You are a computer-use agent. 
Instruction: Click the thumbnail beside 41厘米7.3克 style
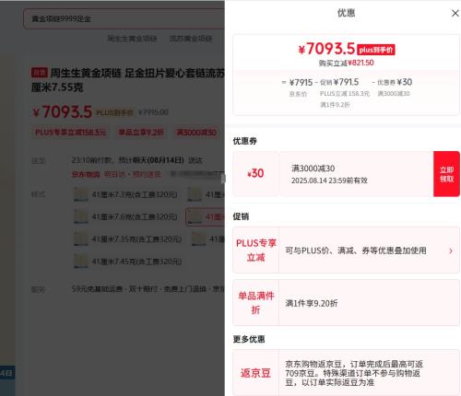(x=81, y=194)
